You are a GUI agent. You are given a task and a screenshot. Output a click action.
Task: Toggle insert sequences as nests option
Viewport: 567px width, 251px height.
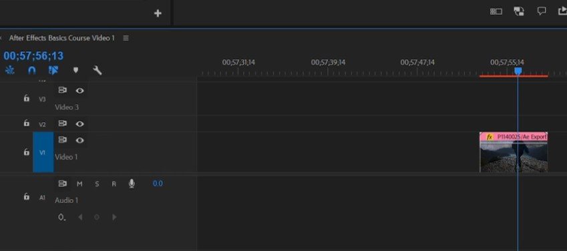[x=10, y=70]
